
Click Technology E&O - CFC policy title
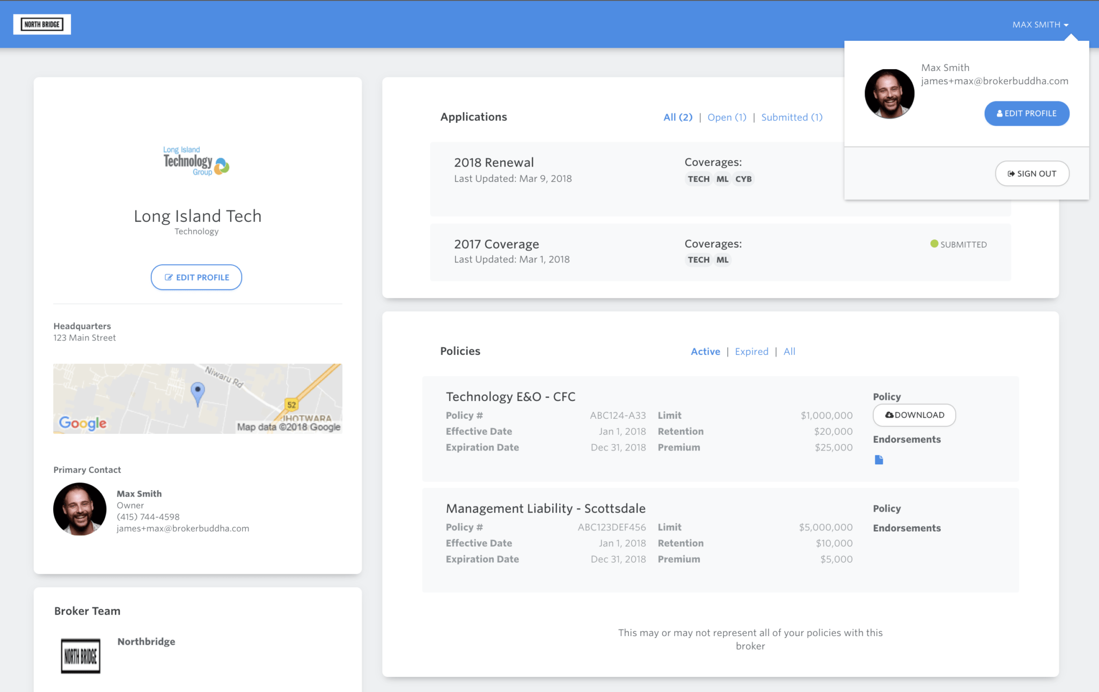(x=510, y=397)
